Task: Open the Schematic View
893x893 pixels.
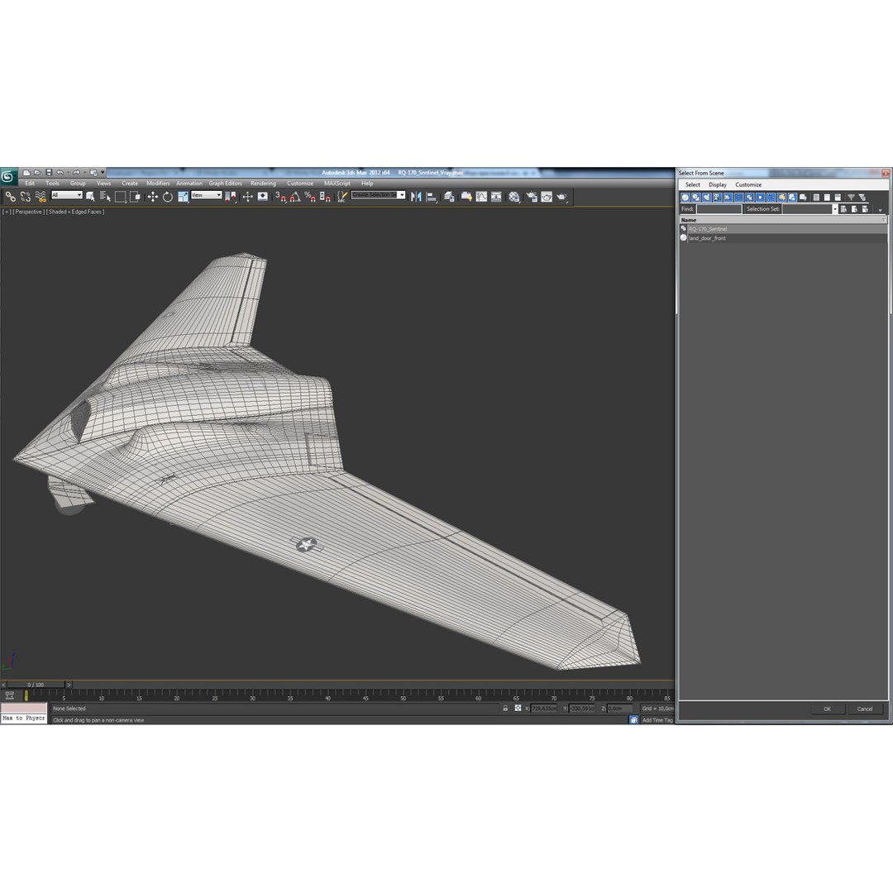Action: (496, 197)
